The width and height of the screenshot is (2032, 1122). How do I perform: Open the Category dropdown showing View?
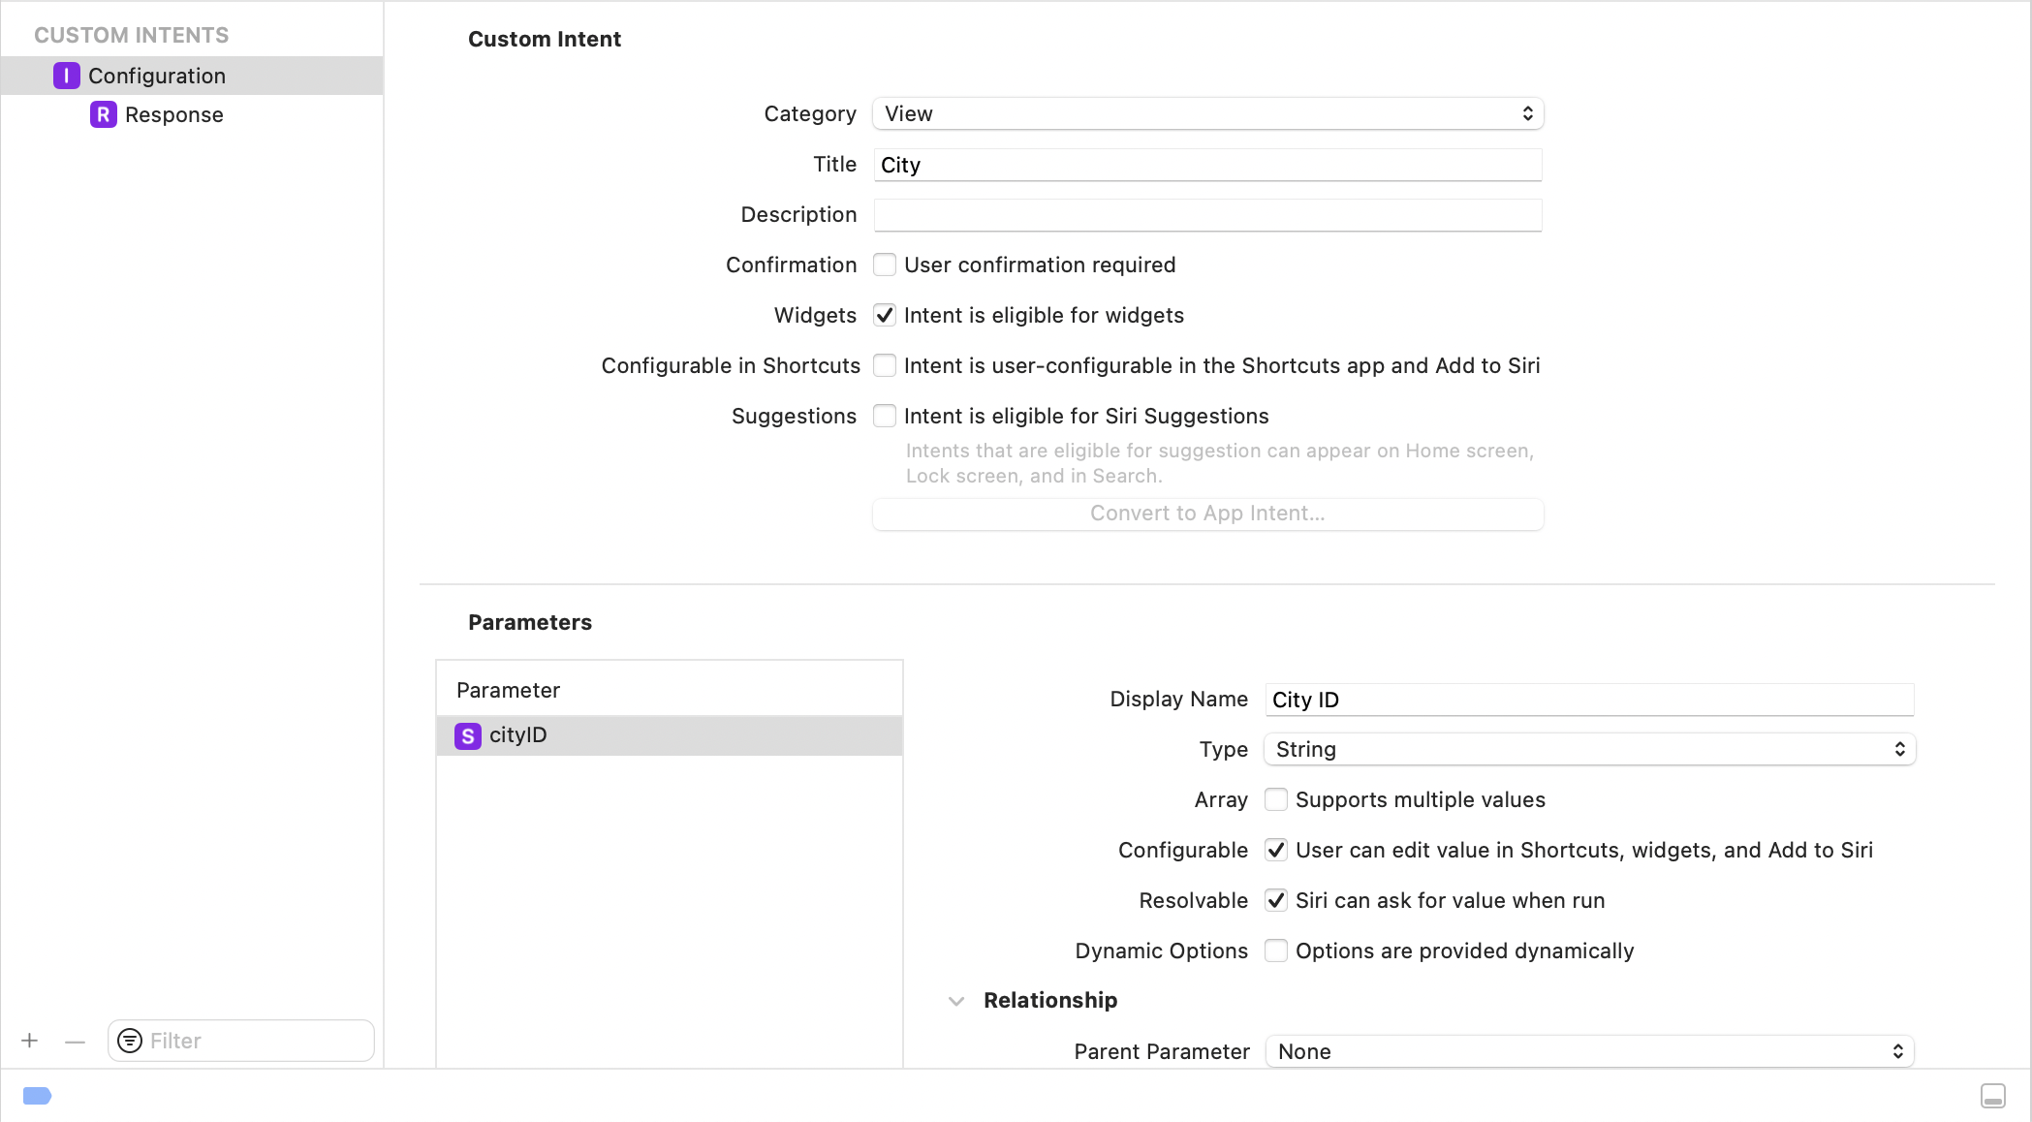pyautogui.click(x=1207, y=113)
